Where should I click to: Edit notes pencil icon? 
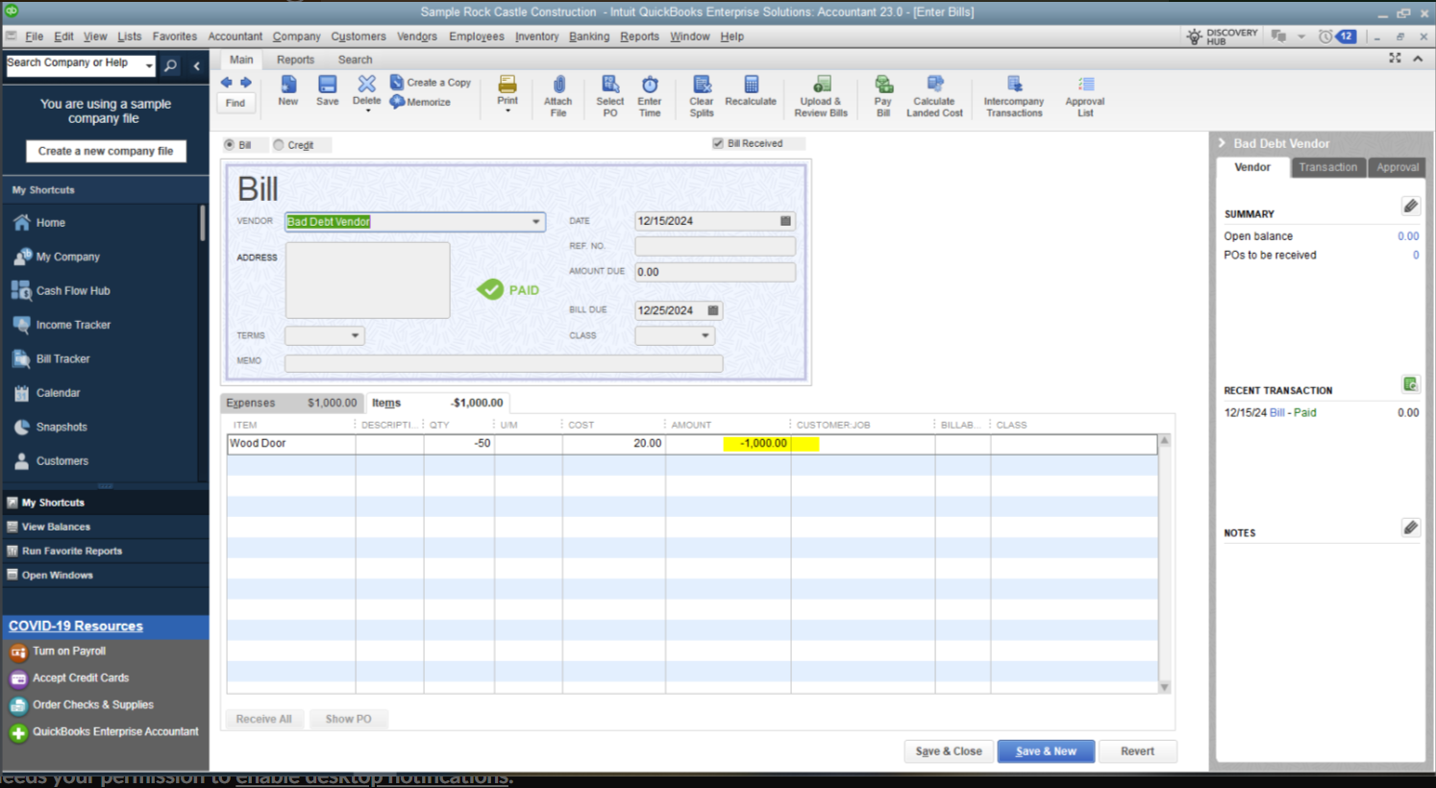tap(1410, 527)
